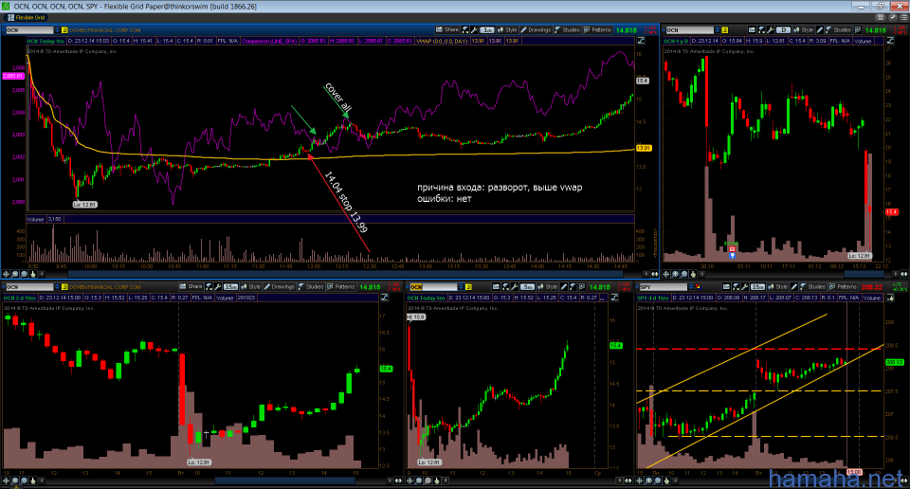The image size is (910, 489).
Task: Open Share in the OCN 15m chart
Action: tap(191, 286)
